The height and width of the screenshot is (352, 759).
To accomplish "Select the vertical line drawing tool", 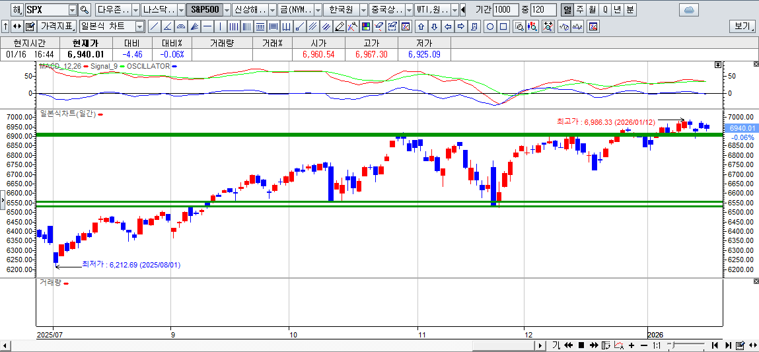I will [221, 26].
